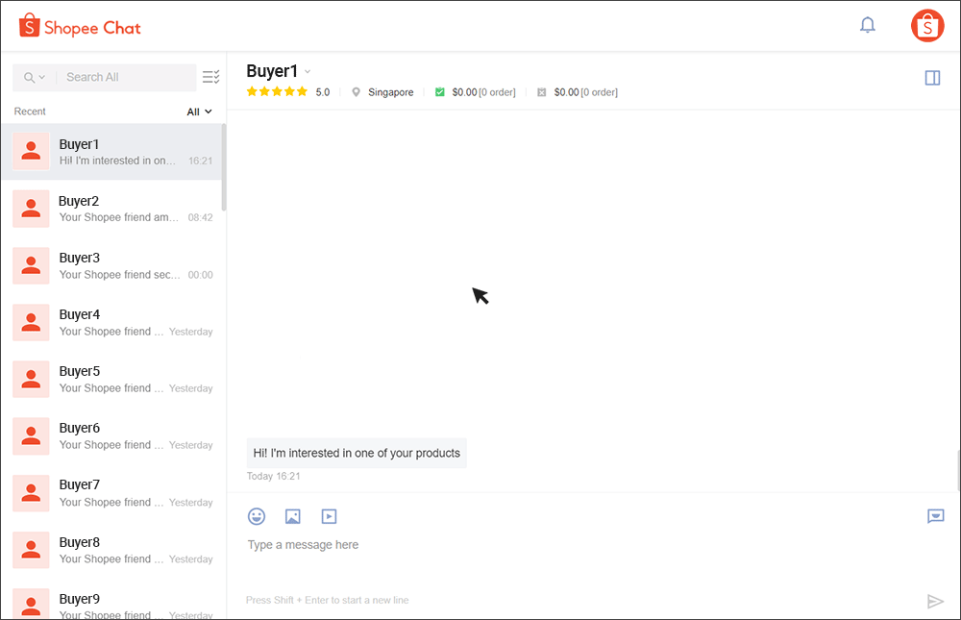Click the video upload icon
This screenshot has width=961, height=620.
(329, 516)
